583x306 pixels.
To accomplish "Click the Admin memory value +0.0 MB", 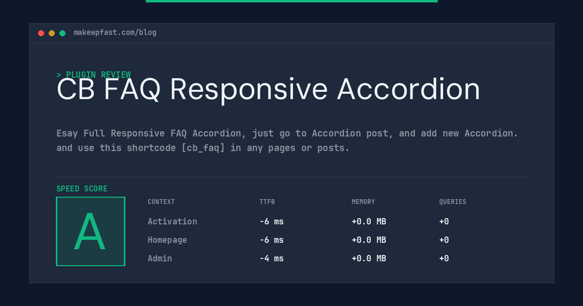I will coord(369,258).
